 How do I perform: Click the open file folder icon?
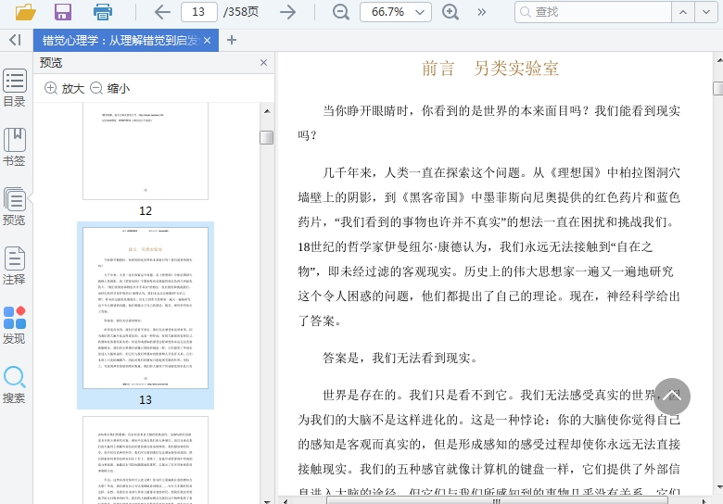click(x=25, y=12)
